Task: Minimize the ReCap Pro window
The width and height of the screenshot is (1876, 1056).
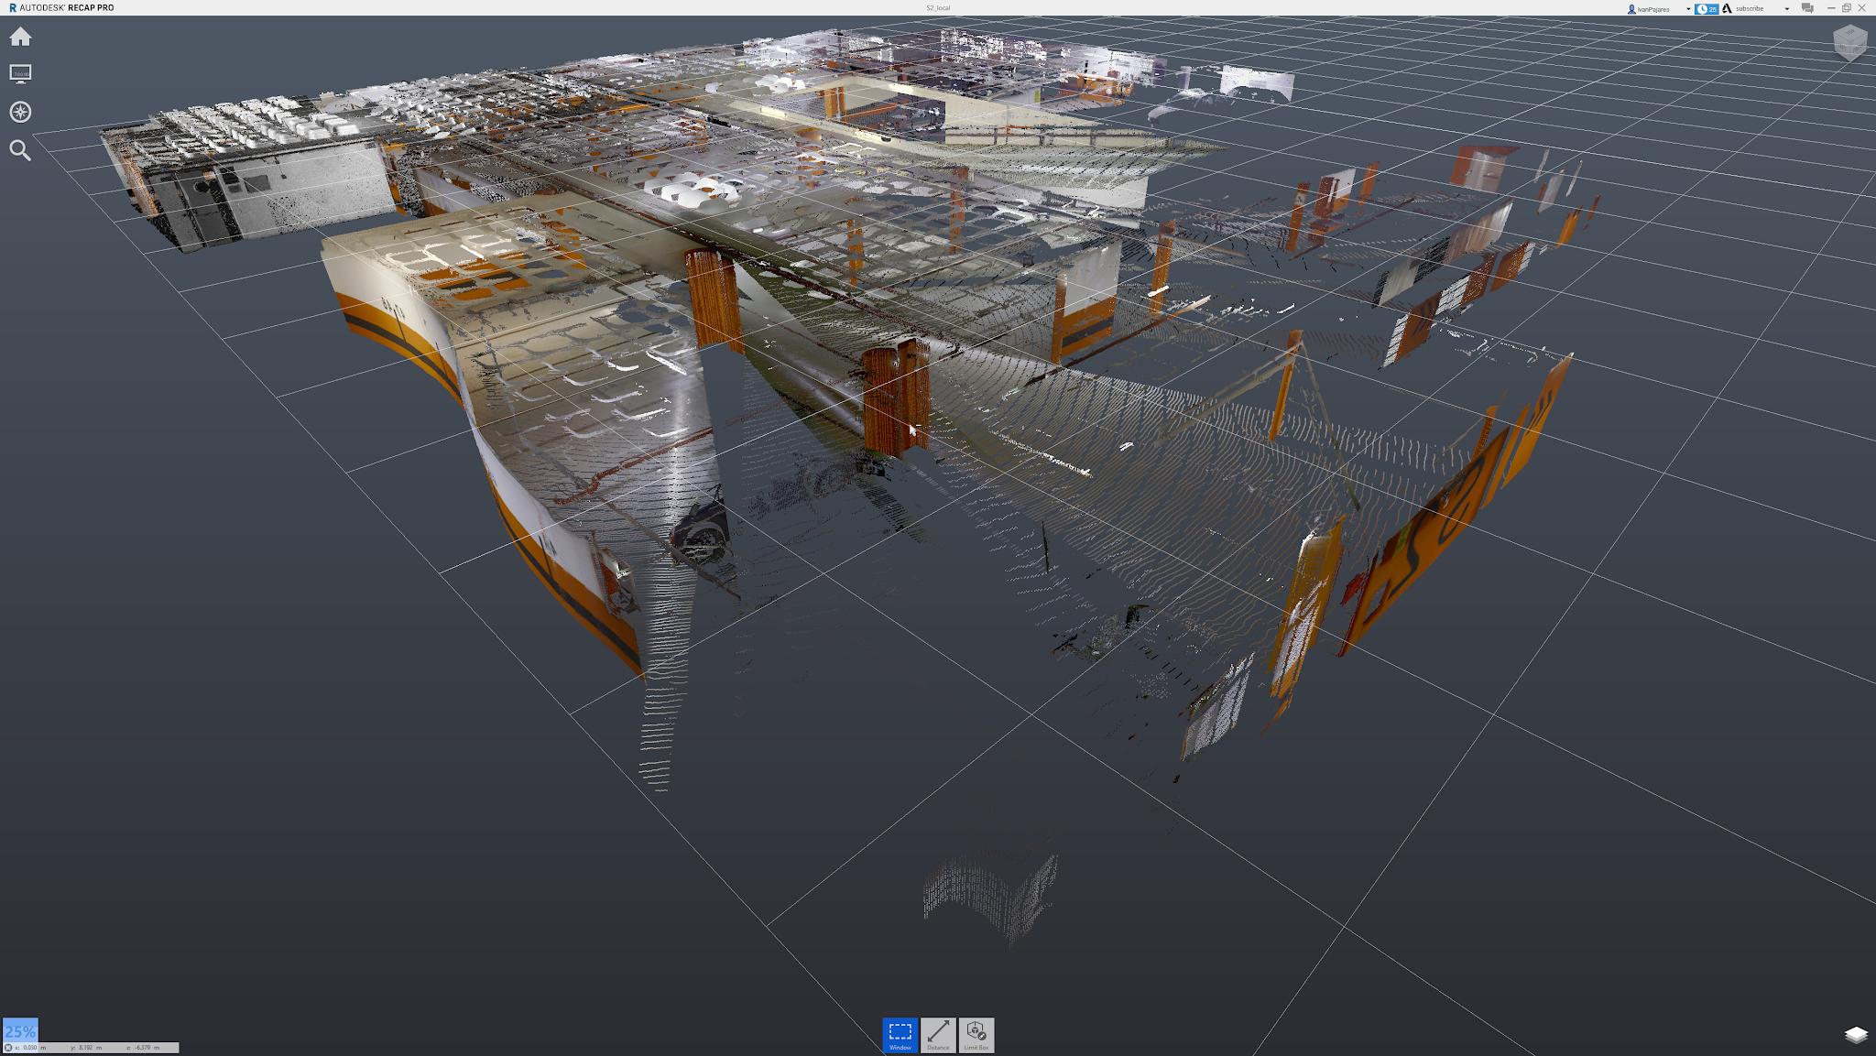Action: click(x=1831, y=8)
